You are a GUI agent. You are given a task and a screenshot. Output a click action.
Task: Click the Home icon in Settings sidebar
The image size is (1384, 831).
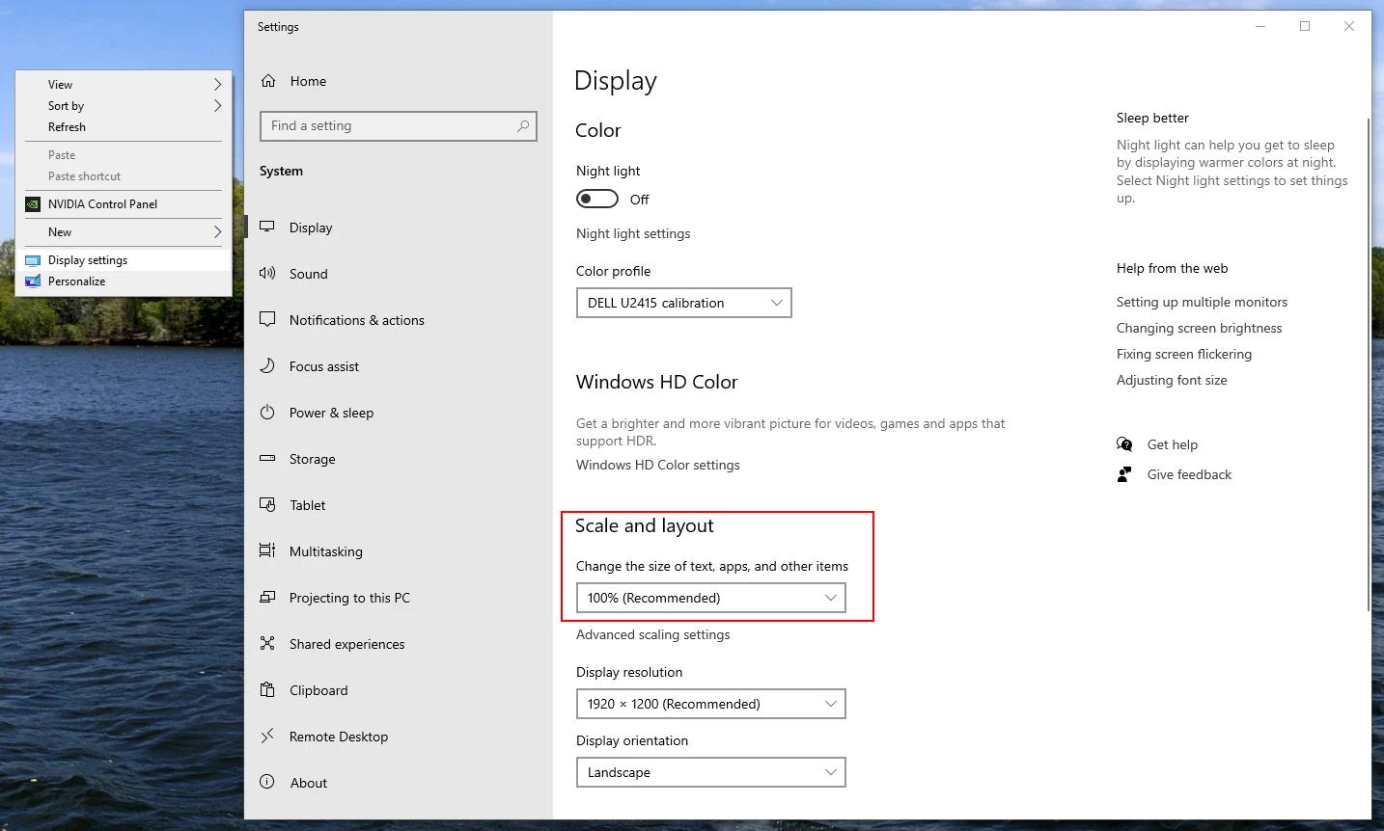point(268,81)
